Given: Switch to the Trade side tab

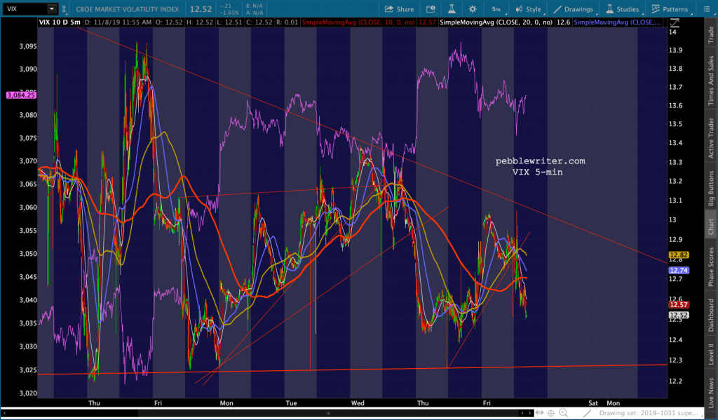Looking at the screenshot, I should pos(711,35).
